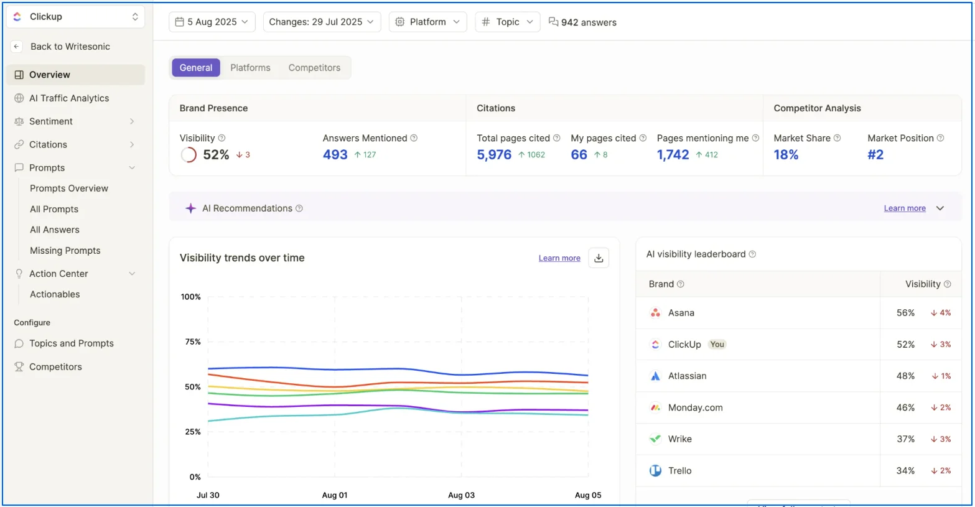Open Missing Prompts in sidebar
Screen dimensions: 975x507
point(65,251)
